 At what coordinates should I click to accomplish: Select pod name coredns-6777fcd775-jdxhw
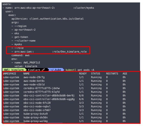click(x=42, y=88)
